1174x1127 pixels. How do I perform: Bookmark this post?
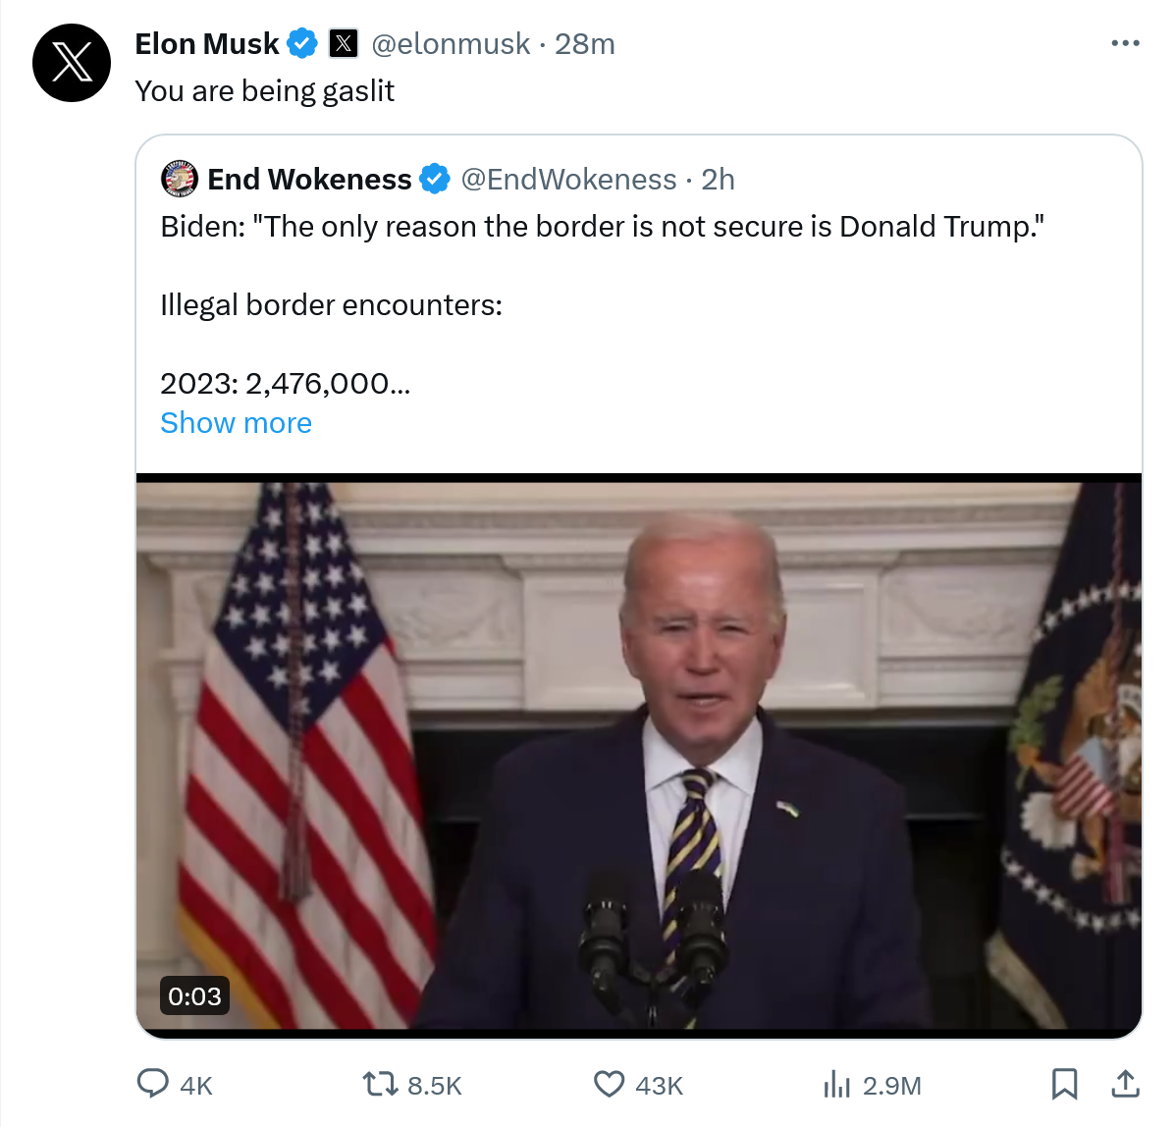(1064, 1084)
